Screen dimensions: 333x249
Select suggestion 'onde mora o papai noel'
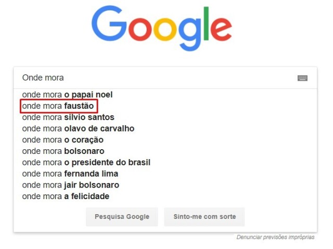coord(165,95)
